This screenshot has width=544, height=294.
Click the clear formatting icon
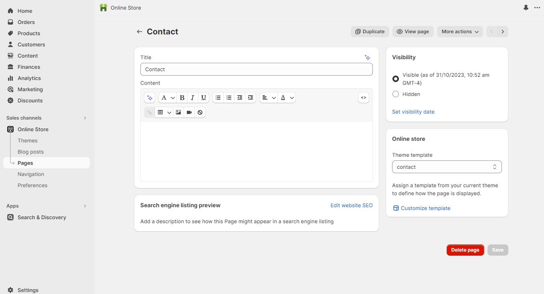(x=200, y=112)
